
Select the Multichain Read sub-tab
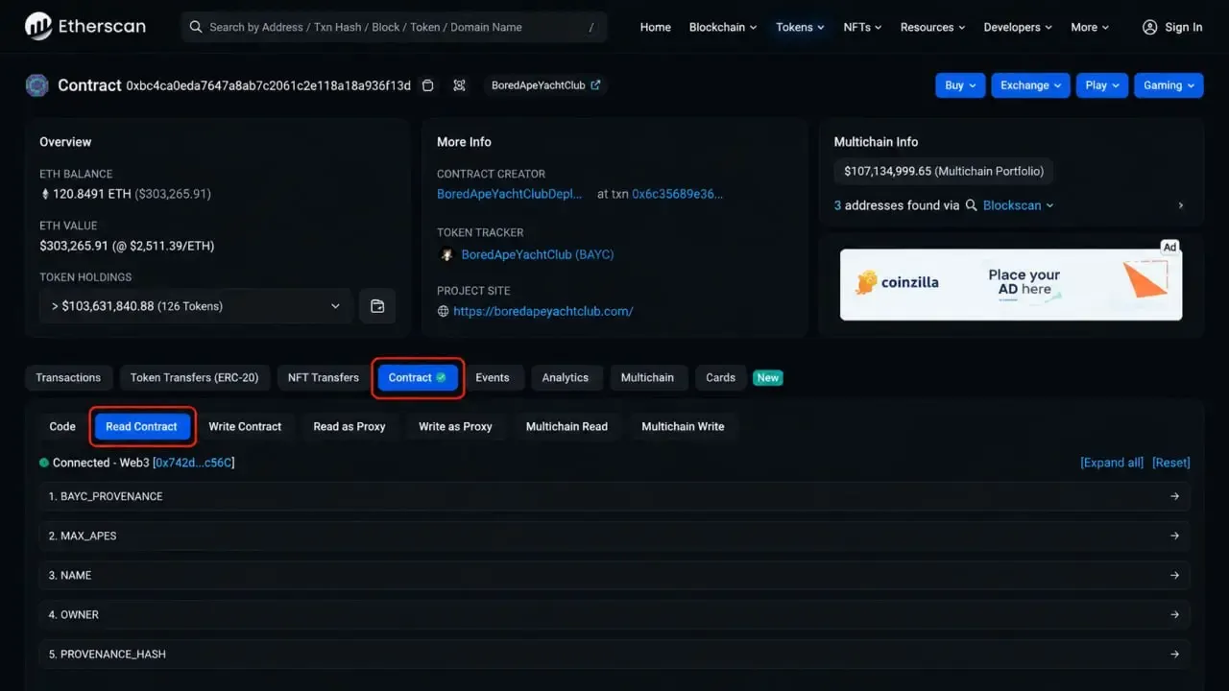pos(566,426)
